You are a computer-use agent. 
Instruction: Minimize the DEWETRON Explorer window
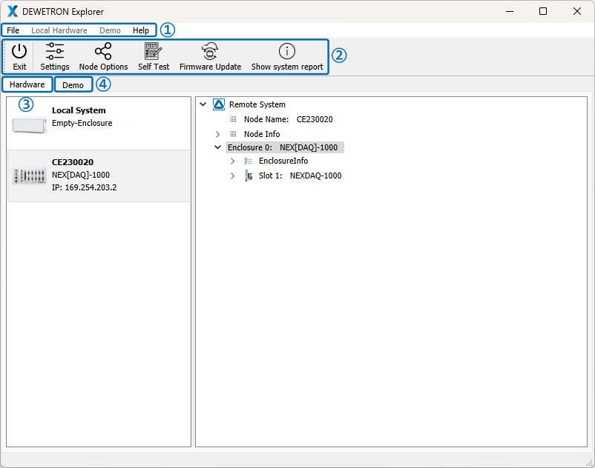click(510, 11)
